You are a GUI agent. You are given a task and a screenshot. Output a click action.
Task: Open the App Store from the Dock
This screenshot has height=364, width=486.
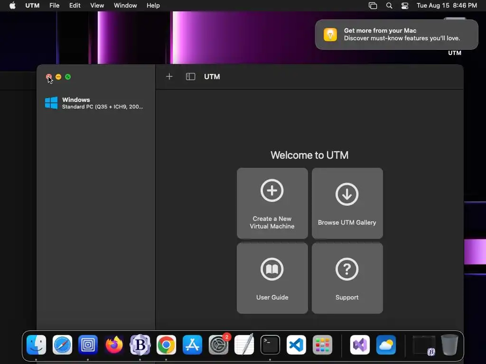[192, 345]
